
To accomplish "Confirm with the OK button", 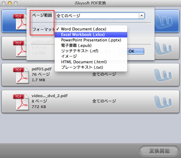I will pos(131,51).
